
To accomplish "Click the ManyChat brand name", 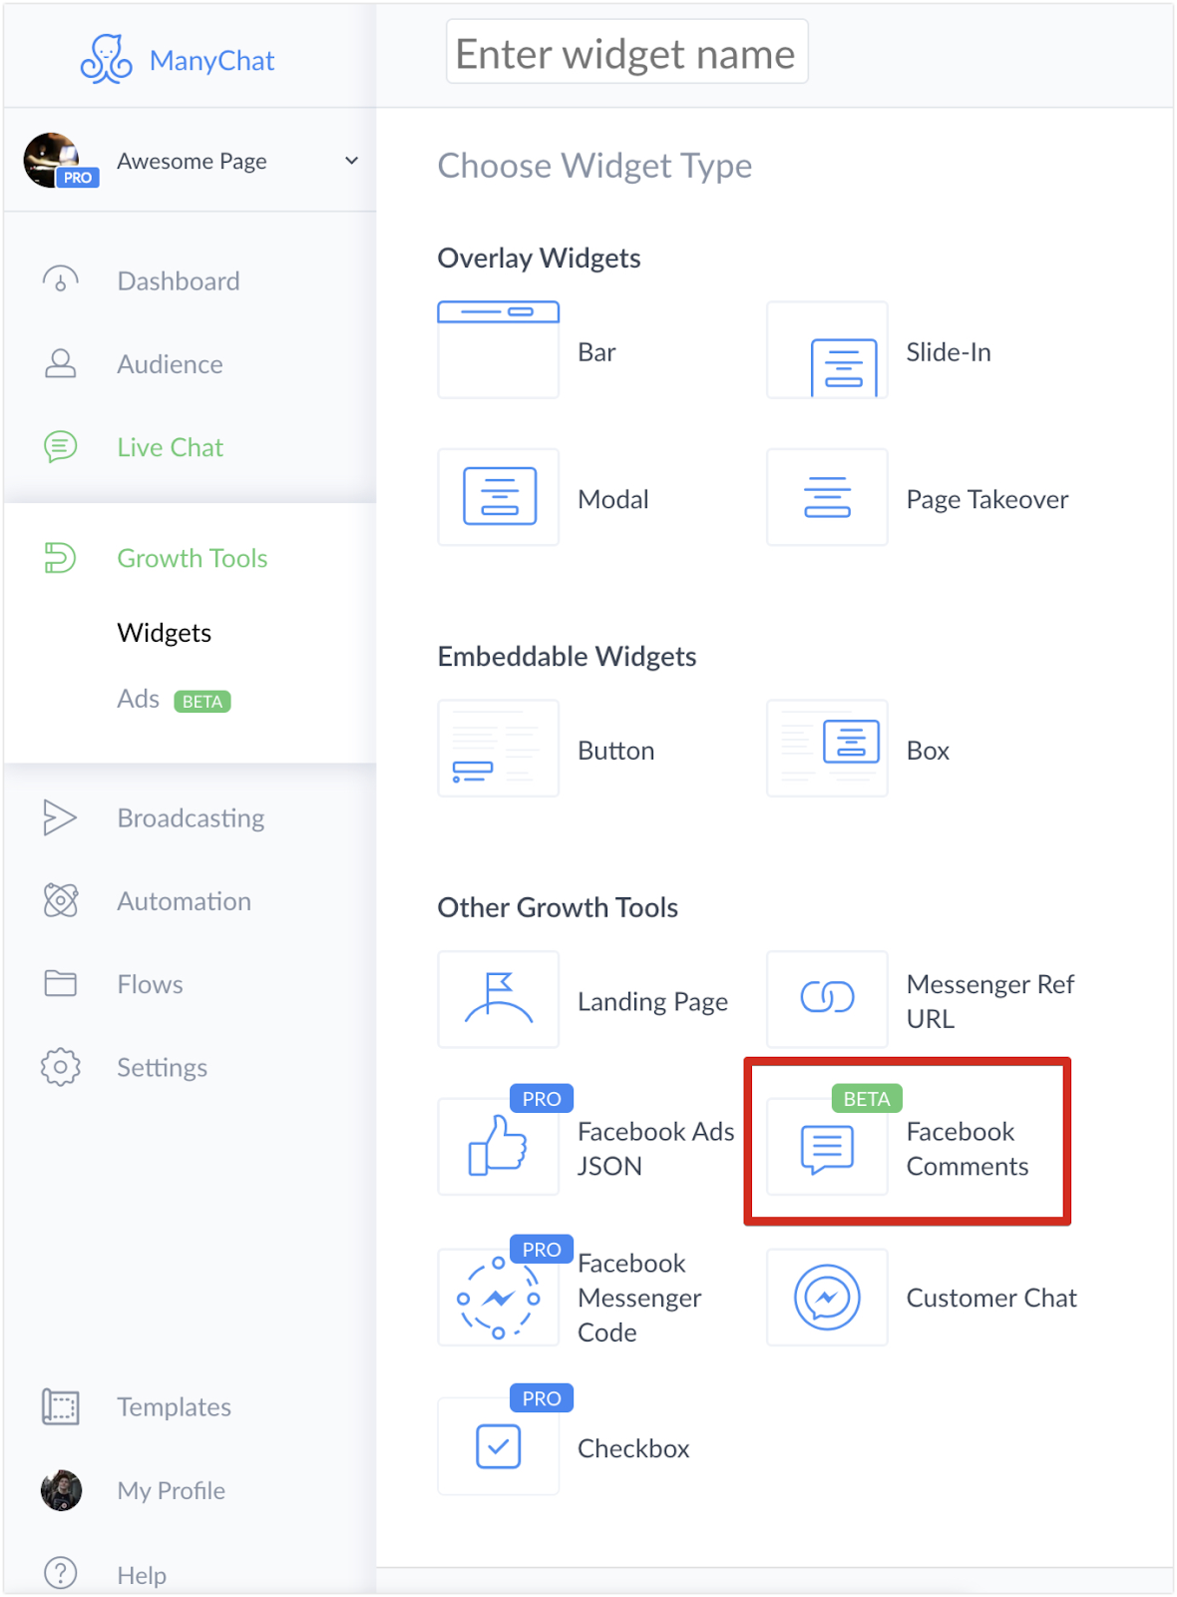I will click(211, 60).
